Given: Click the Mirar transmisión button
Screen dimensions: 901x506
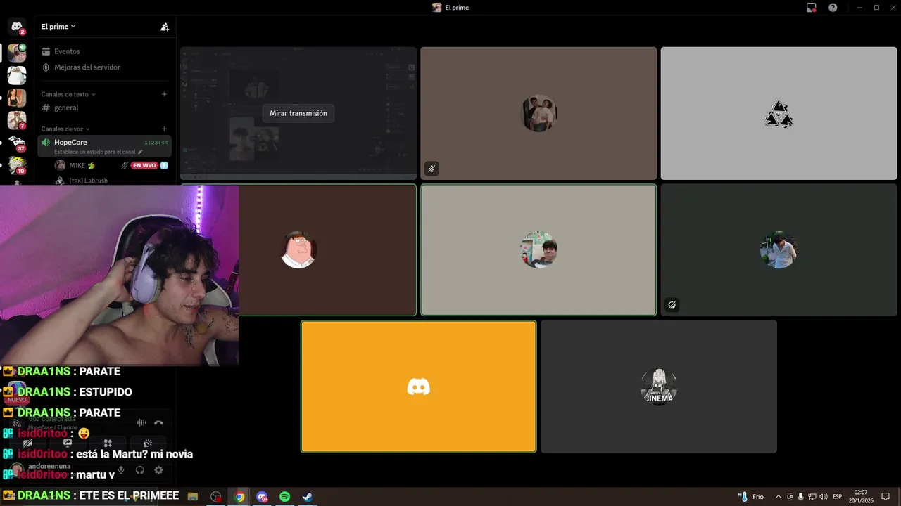Looking at the screenshot, I should (x=298, y=113).
